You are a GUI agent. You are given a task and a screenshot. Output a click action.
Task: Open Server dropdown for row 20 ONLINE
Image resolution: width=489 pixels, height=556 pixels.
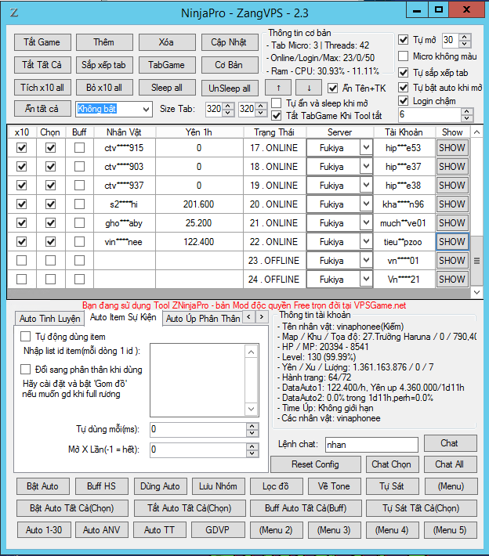click(366, 204)
